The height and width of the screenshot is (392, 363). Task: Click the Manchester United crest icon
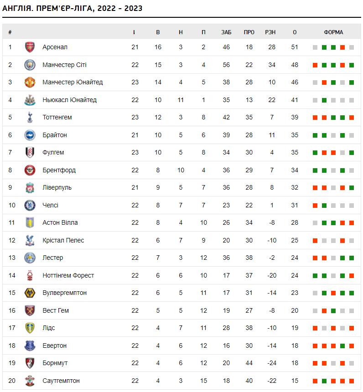click(30, 82)
